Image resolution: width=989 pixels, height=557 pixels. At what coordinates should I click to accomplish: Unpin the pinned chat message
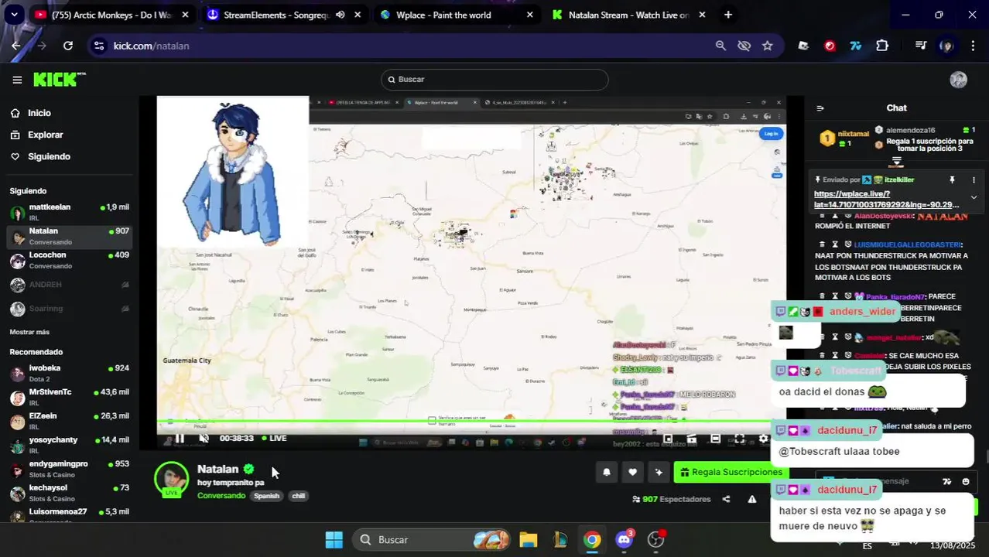(x=952, y=179)
